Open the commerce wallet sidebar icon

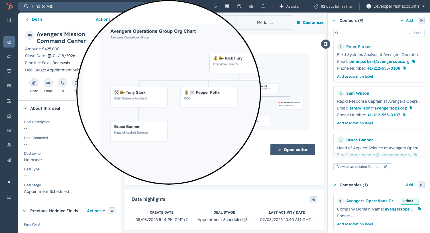pos(9,101)
